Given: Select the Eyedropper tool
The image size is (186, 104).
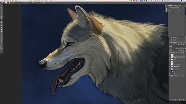Looking at the screenshot, I should [x=1, y=16].
